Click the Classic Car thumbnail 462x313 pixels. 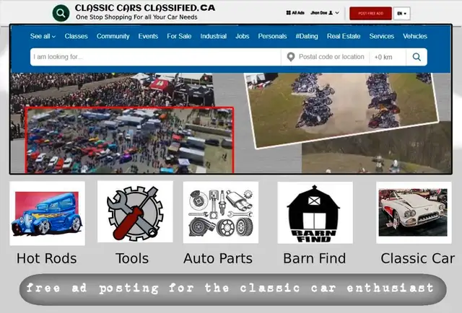click(414, 213)
